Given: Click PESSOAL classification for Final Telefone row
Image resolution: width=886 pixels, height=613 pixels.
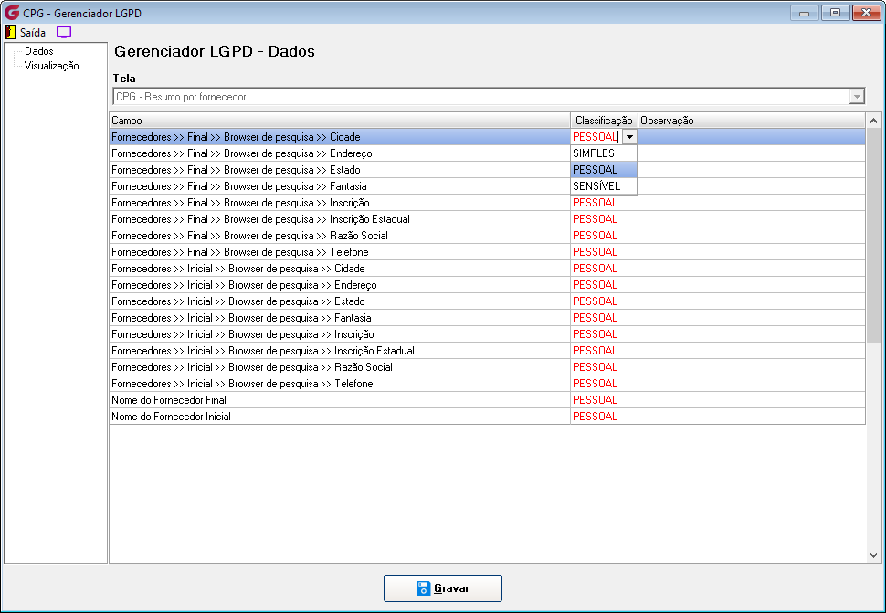Looking at the screenshot, I should tap(604, 251).
